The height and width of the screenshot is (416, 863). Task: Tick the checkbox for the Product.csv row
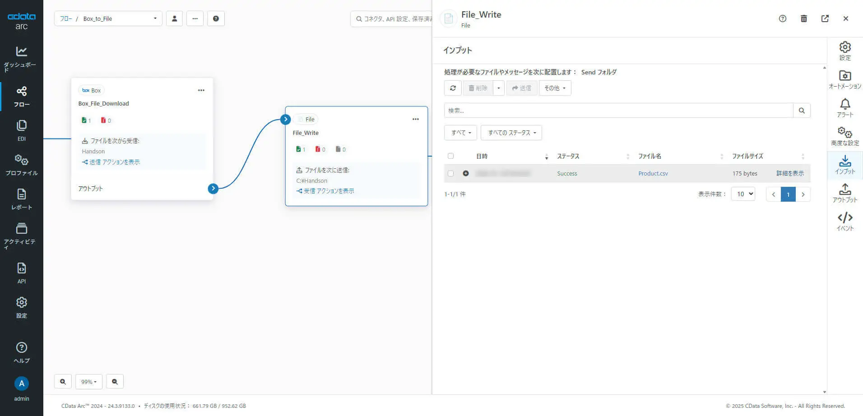450,173
